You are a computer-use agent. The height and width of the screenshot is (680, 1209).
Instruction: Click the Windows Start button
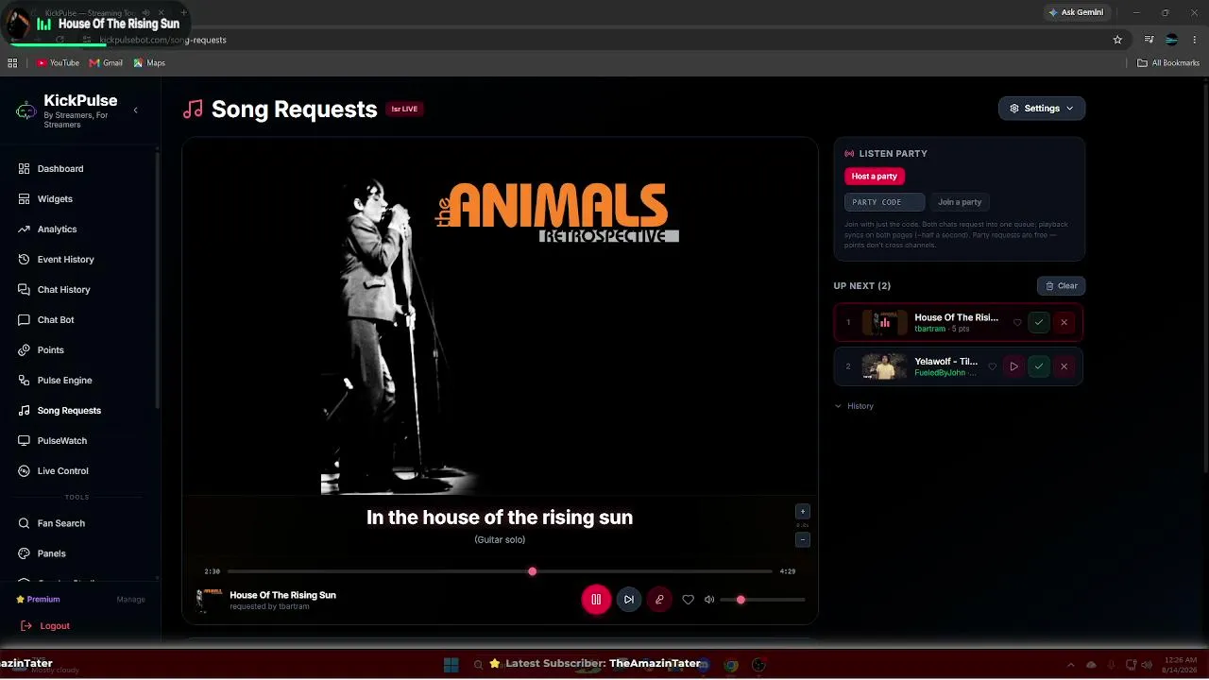coord(451,665)
